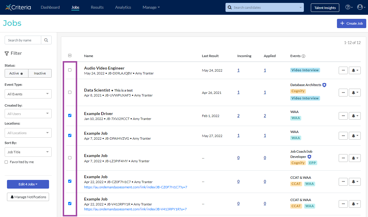Screen dimensions: 368x217
Task: Check the Audio Video Engineer checkbox
Action: (70, 70)
